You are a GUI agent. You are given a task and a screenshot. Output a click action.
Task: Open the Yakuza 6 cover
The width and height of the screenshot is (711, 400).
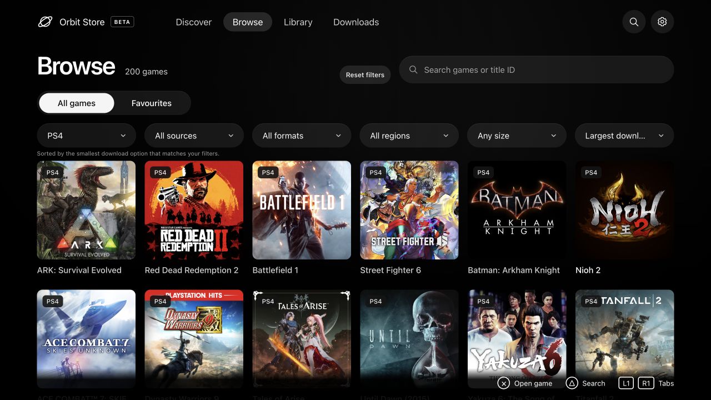coord(517,339)
